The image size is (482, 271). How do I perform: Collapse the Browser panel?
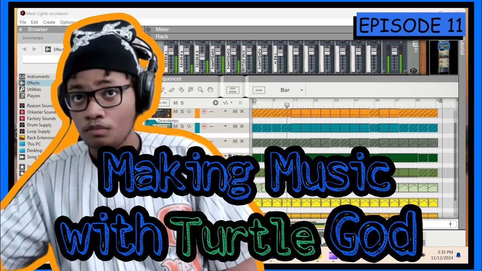[x=21, y=29]
